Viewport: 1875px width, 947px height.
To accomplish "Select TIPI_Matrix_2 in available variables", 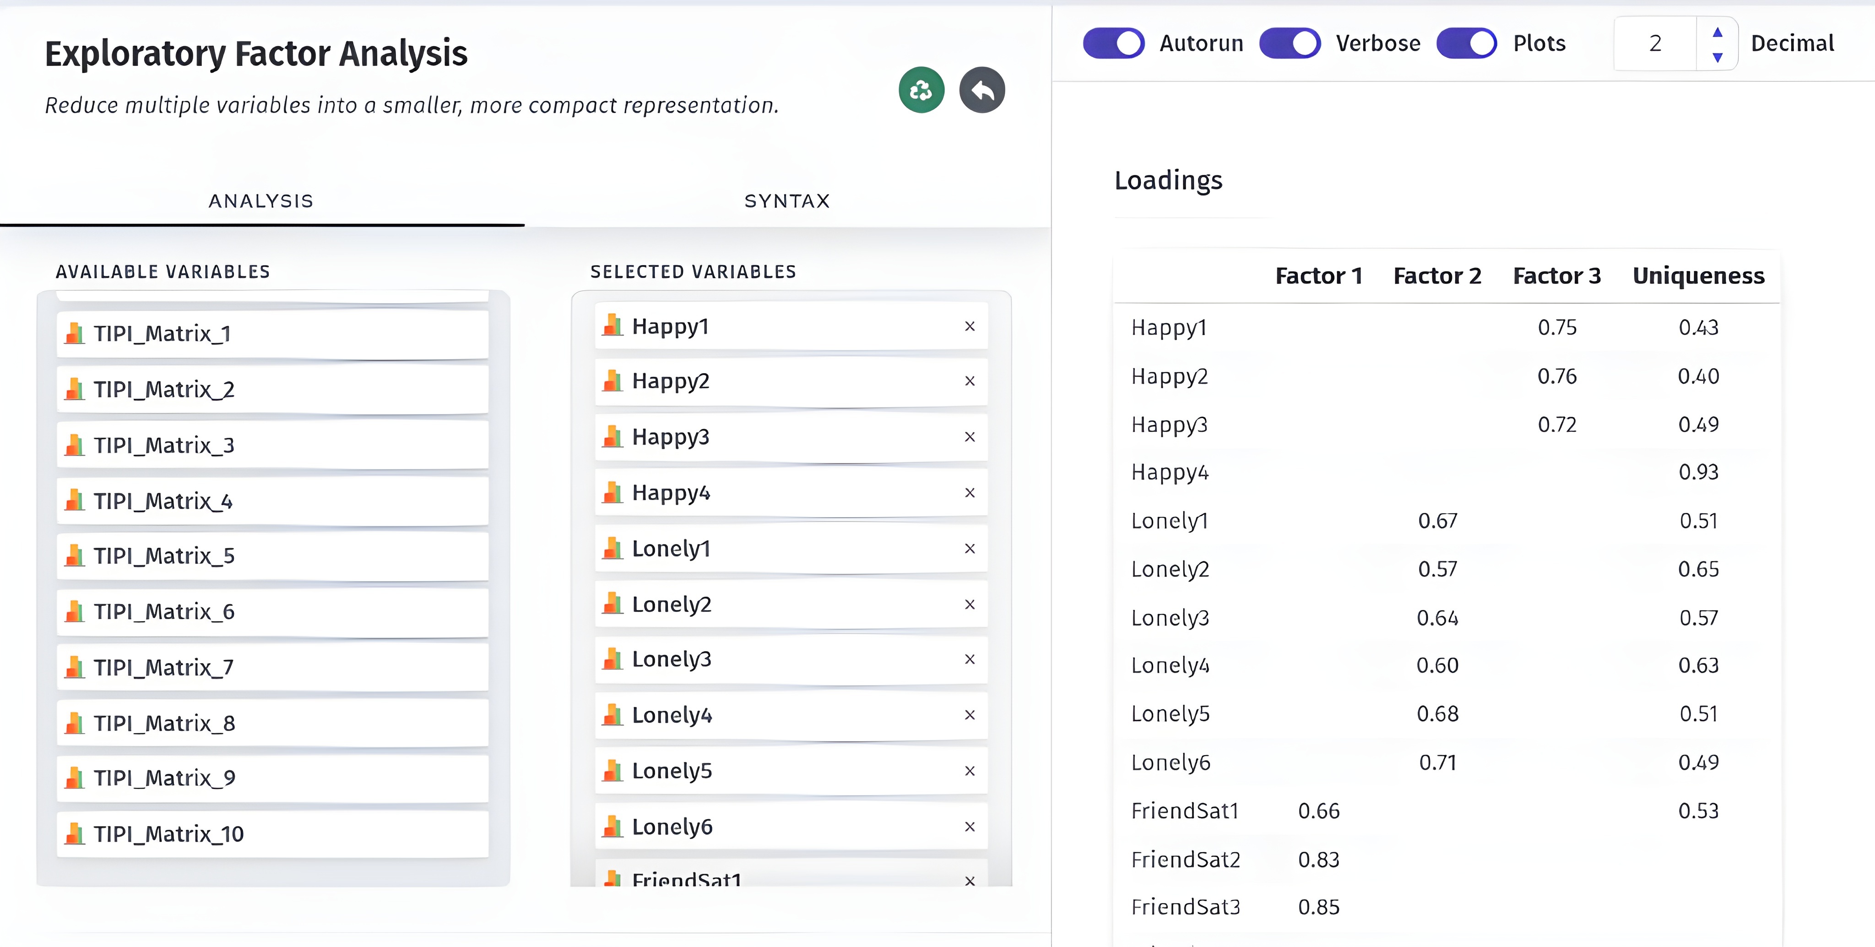I will pos(272,389).
